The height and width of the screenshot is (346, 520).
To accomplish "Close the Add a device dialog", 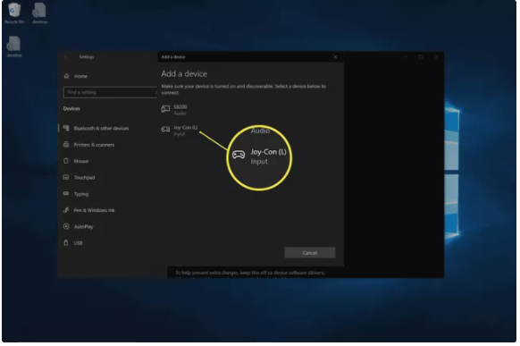I will [335, 57].
